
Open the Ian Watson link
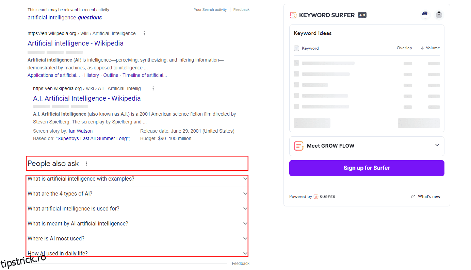click(x=81, y=131)
